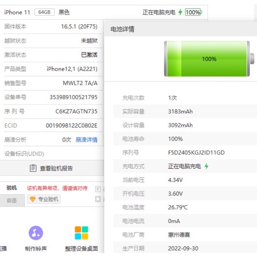Open the 整理设备桌面 colorful grid icon
This screenshot has width=257, height=257.
pyautogui.click(x=81, y=233)
